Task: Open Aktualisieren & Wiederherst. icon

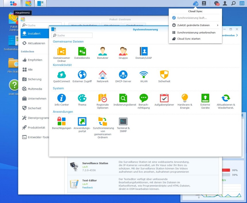Action: tap(226, 98)
